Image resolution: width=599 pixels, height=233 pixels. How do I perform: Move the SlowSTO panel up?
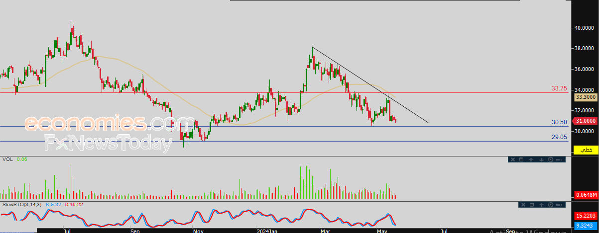541,205
